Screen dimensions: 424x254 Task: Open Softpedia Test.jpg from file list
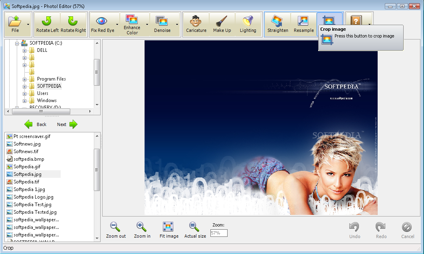[x=32, y=204]
